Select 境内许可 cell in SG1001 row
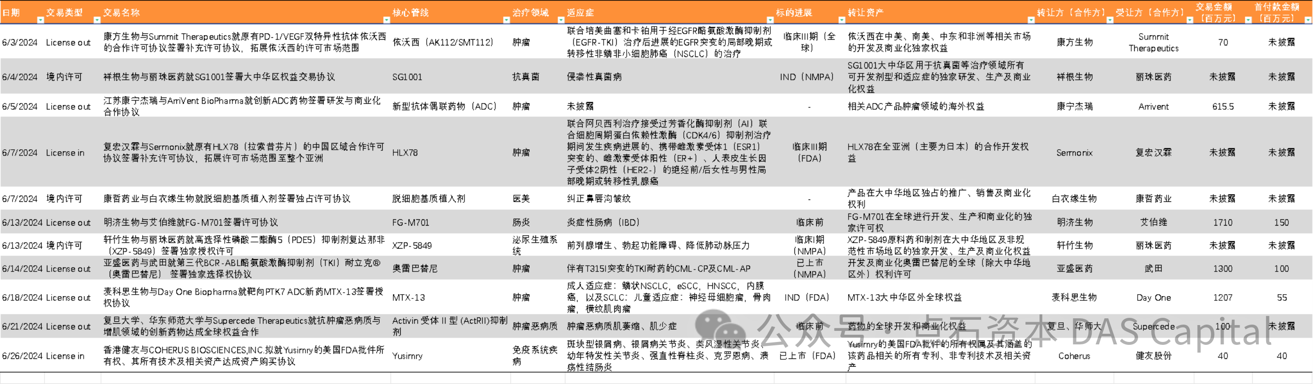The image size is (1313, 384). (x=64, y=77)
